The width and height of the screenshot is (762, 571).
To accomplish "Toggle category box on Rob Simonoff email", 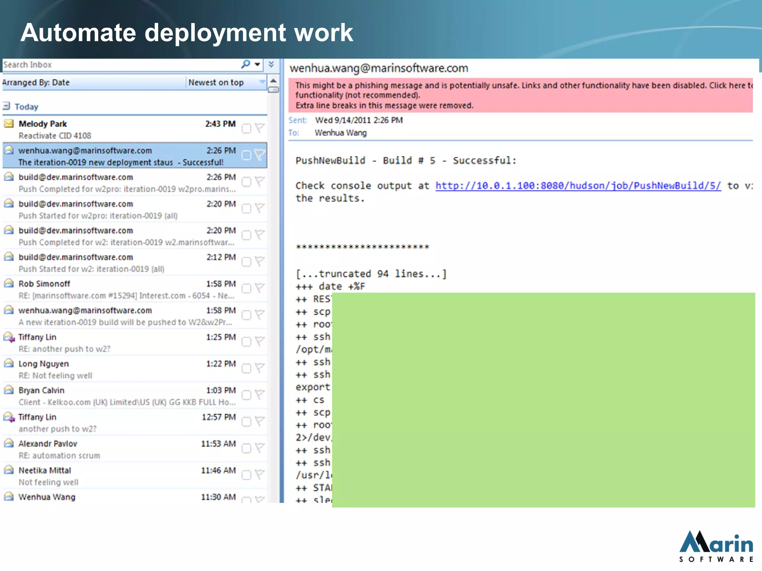I will (x=246, y=288).
